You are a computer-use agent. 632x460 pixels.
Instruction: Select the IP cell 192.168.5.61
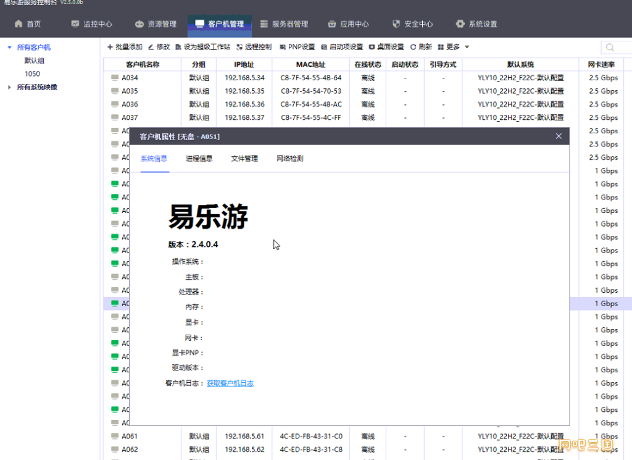coord(244,436)
